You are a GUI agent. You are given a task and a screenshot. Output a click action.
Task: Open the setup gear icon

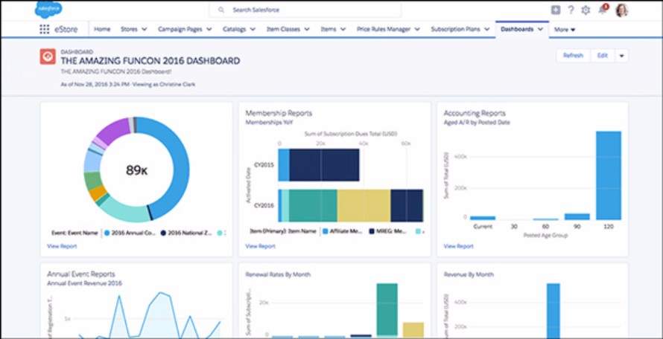(586, 10)
